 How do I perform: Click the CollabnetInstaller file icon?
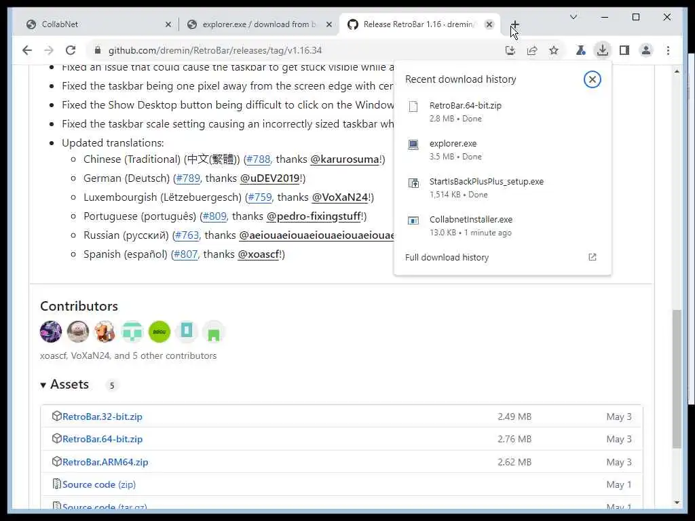pyautogui.click(x=413, y=220)
